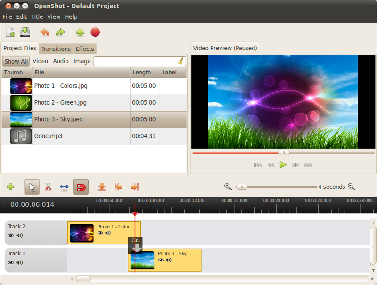
Task: Hide Track 2 using its eye toggle
Action: [x=10, y=236]
